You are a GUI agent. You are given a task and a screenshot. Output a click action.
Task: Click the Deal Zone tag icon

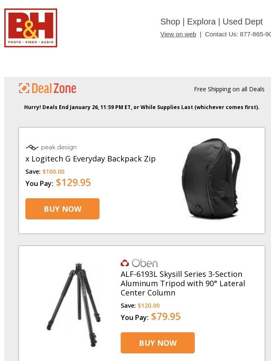pos(24,88)
